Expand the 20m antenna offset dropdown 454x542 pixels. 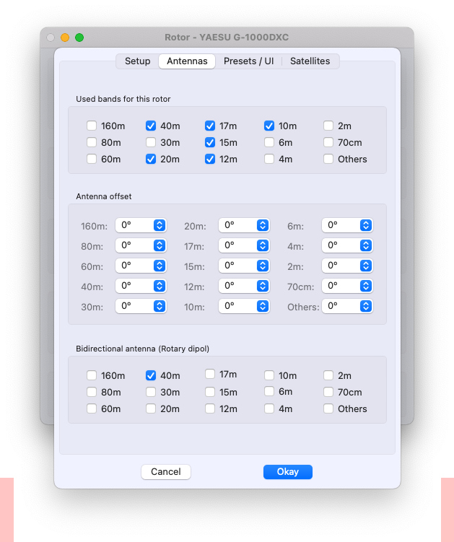click(263, 225)
